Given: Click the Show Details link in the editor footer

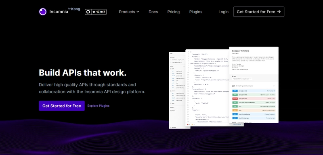Looking at the screenshot, I should point(237,124).
